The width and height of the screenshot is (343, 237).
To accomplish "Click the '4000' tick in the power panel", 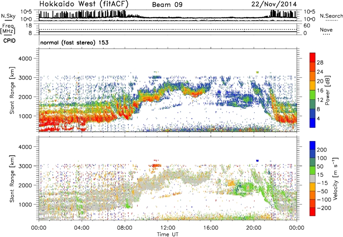I will [x=25, y=59].
